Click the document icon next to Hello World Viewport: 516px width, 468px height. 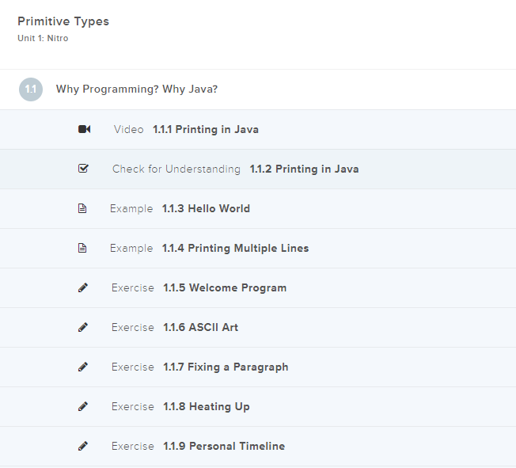pos(82,208)
